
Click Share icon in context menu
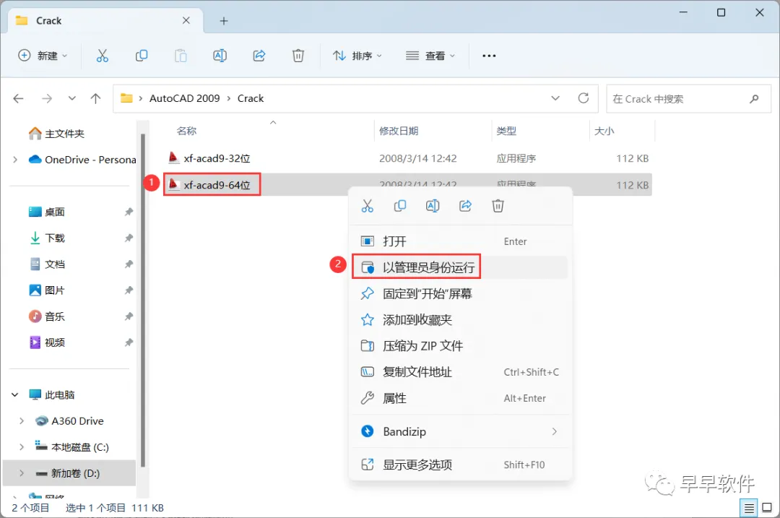tap(465, 206)
